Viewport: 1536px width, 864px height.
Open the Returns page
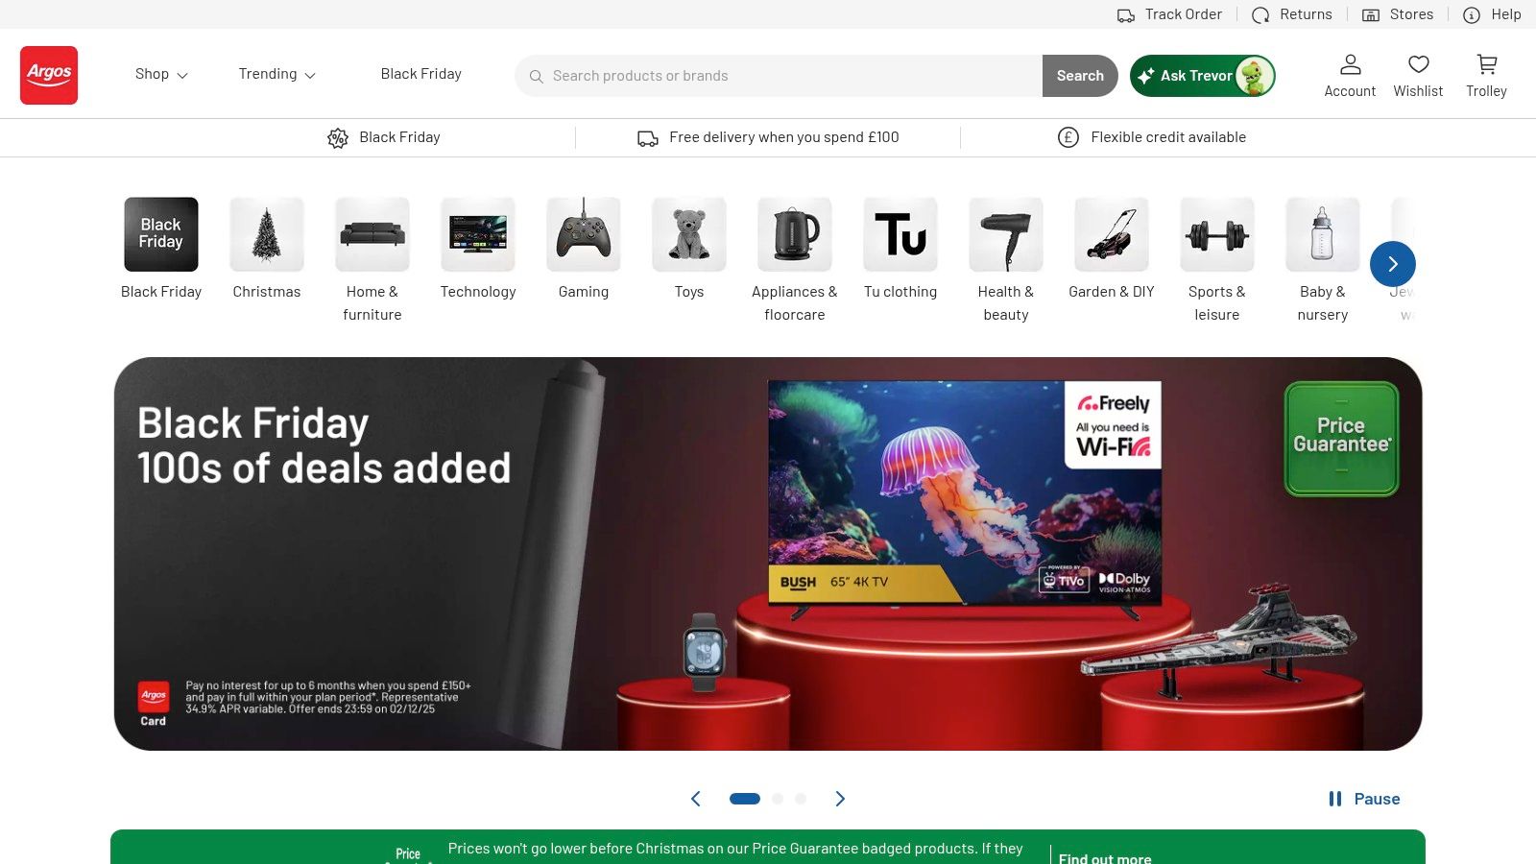[1291, 14]
